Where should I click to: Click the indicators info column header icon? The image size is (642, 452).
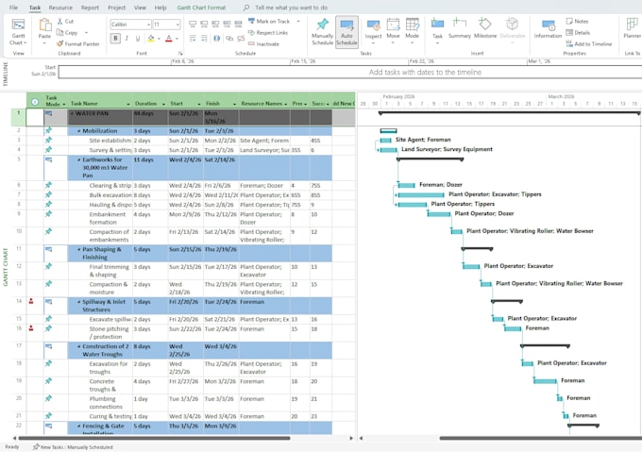[x=35, y=102]
